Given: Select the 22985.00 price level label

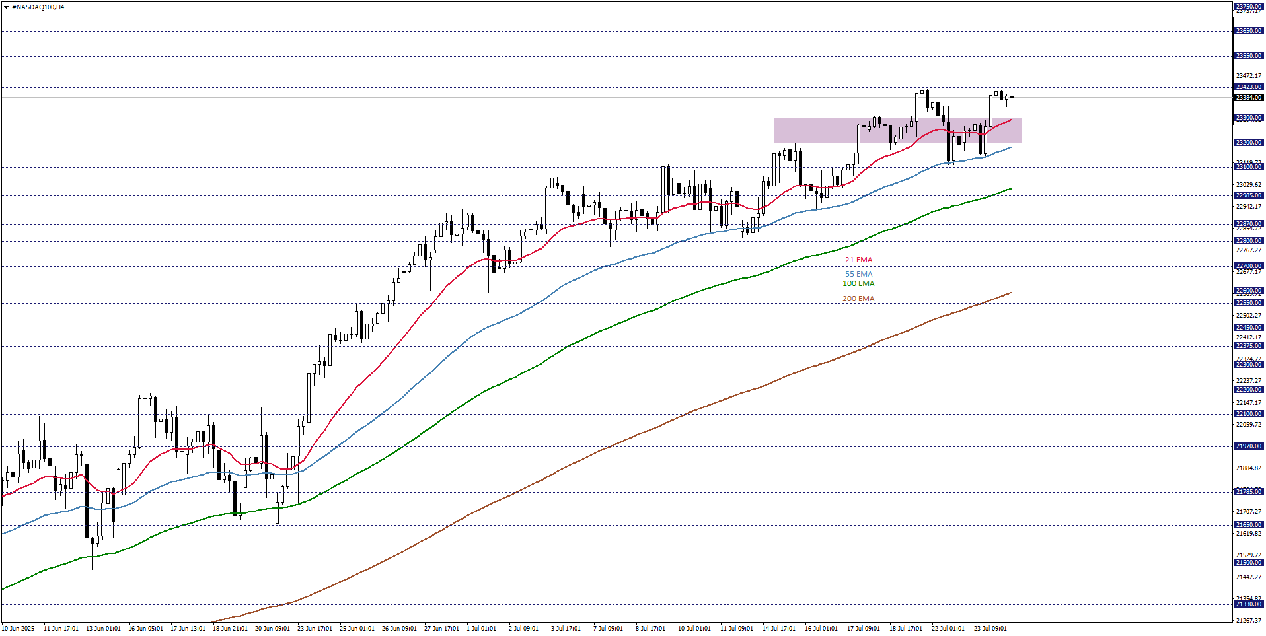Looking at the screenshot, I should [1248, 195].
